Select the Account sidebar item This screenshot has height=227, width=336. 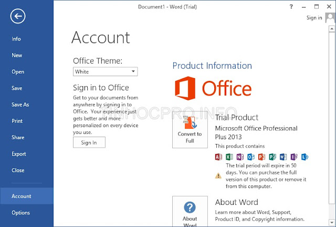pyautogui.click(x=27, y=196)
